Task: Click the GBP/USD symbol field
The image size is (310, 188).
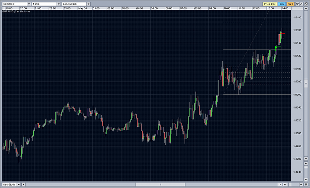Action: pos(14,4)
